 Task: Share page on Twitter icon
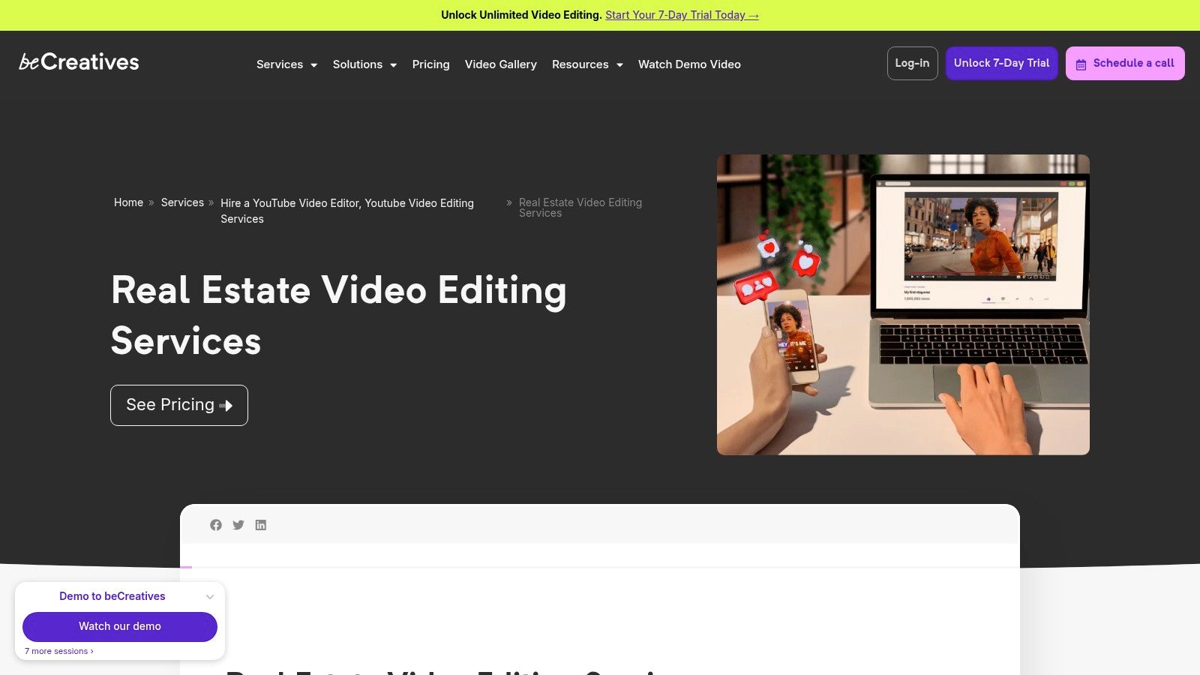[238, 525]
